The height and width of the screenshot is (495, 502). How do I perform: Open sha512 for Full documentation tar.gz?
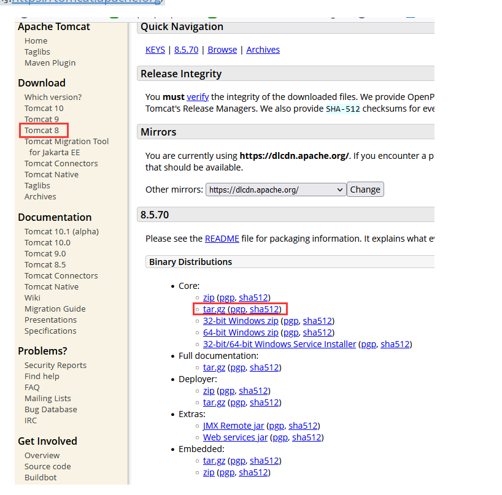click(x=264, y=367)
